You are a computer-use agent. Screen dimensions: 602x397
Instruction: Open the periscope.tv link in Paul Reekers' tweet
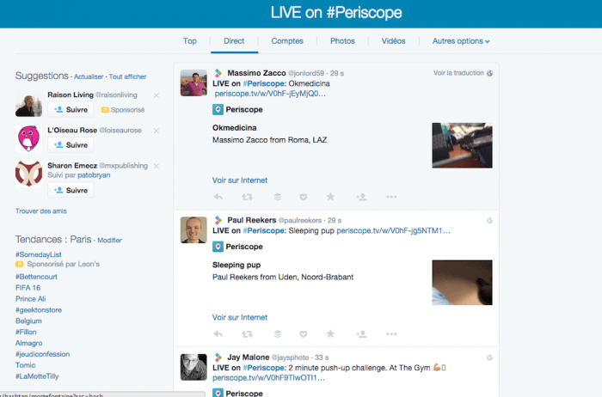[393, 230]
